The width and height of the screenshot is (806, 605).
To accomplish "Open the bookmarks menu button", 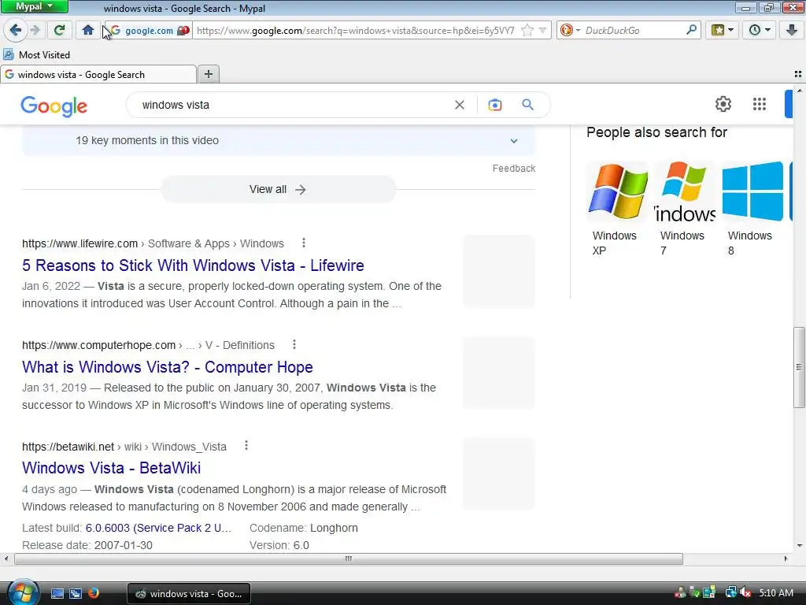I will tap(723, 30).
